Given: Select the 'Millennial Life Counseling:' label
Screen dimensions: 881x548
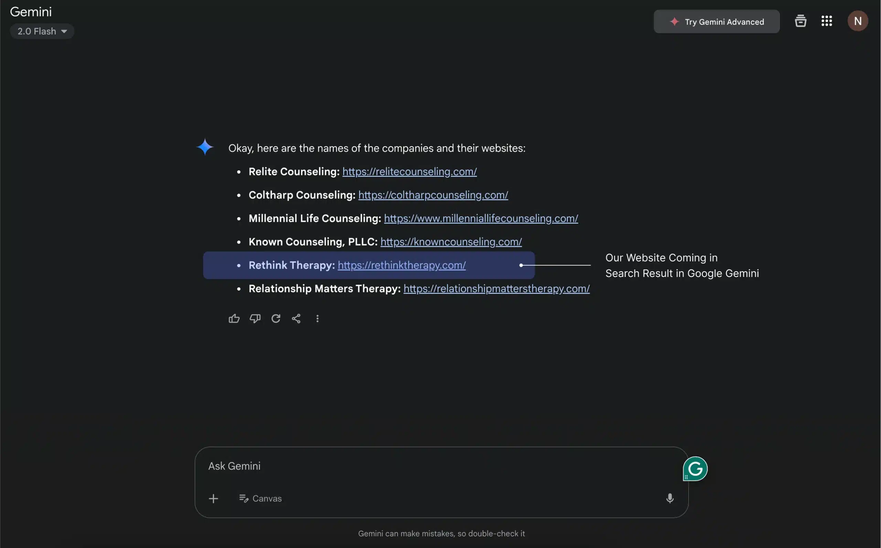Looking at the screenshot, I should (x=315, y=218).
